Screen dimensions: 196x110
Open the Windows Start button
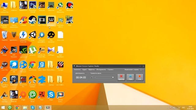click(3, 108)
